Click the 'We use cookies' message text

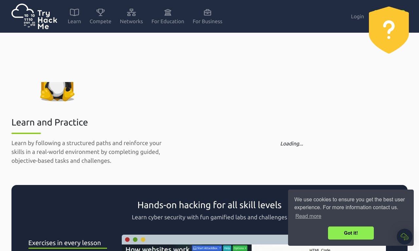[350, 203]
